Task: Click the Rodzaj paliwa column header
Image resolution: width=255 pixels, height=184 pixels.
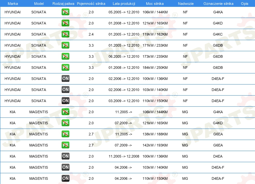Action: pyautogui.click(x=63, y=3)
